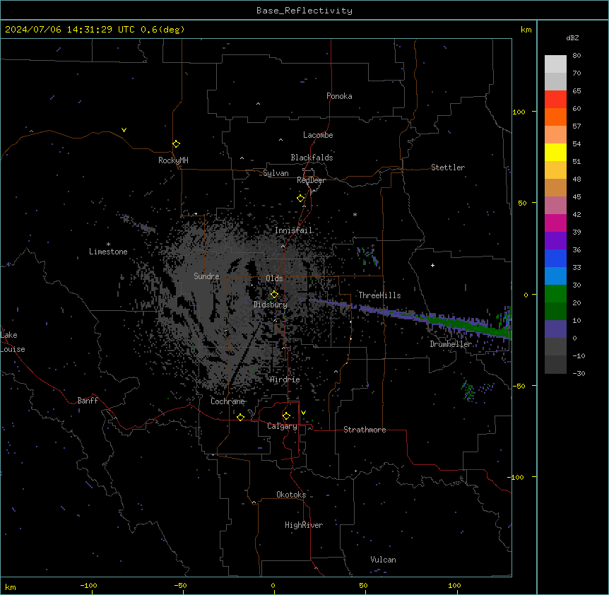This screenshot has height=595, width=609.
Task: Pick the dark green 10-20 dBZ legend swatch
Action: 555,312
